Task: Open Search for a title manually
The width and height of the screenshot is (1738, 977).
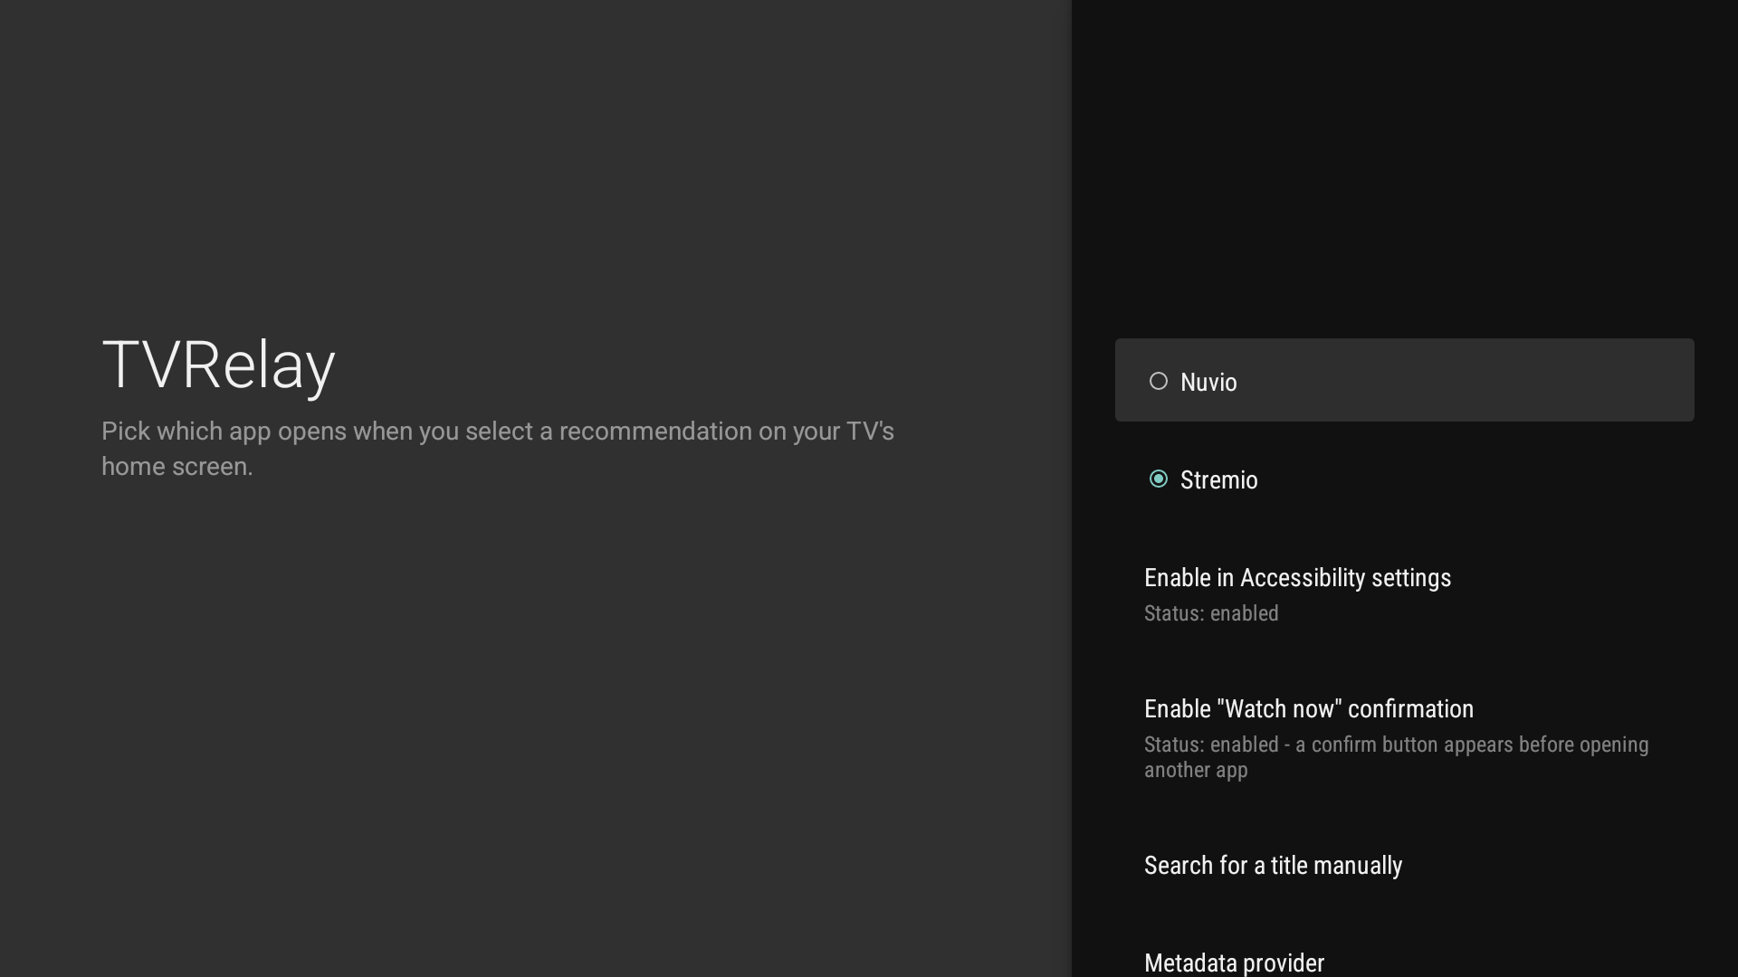Action: [1404, 865]
